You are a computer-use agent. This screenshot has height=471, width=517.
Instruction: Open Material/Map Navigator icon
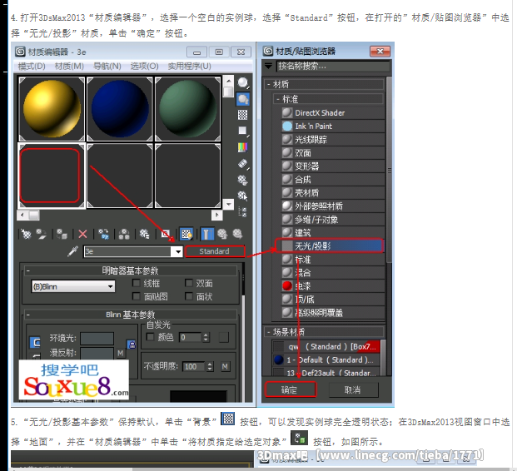(x=243, y=212)
